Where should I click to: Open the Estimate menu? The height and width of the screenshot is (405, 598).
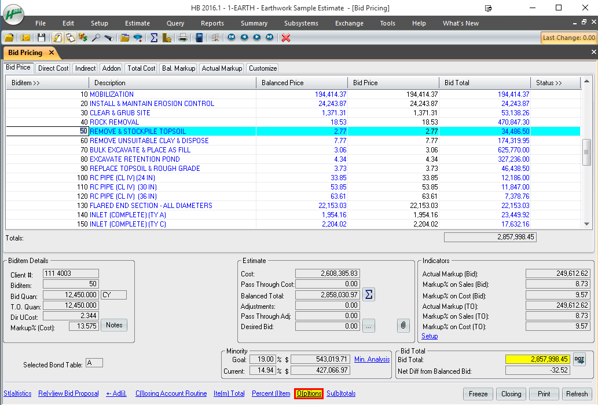pos(137,23)
